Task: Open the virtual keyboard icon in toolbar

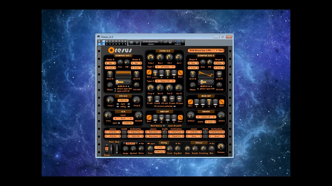Action: 131,43
